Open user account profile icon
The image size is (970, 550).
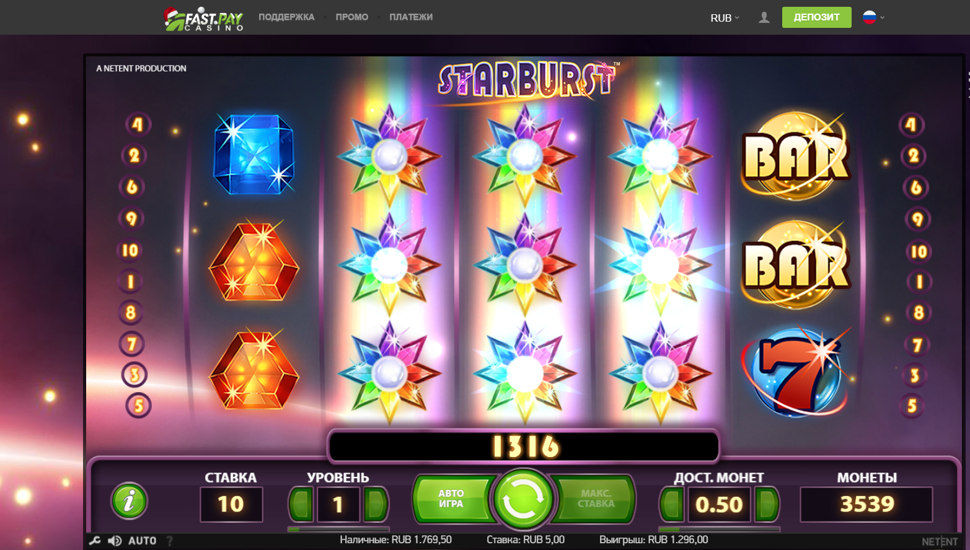pos(764,17)
